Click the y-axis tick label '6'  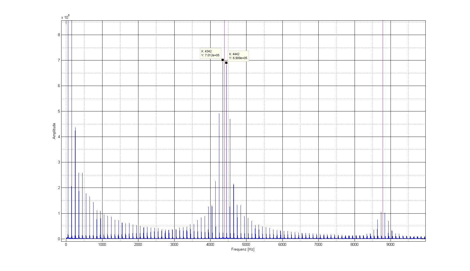point(59,86)
